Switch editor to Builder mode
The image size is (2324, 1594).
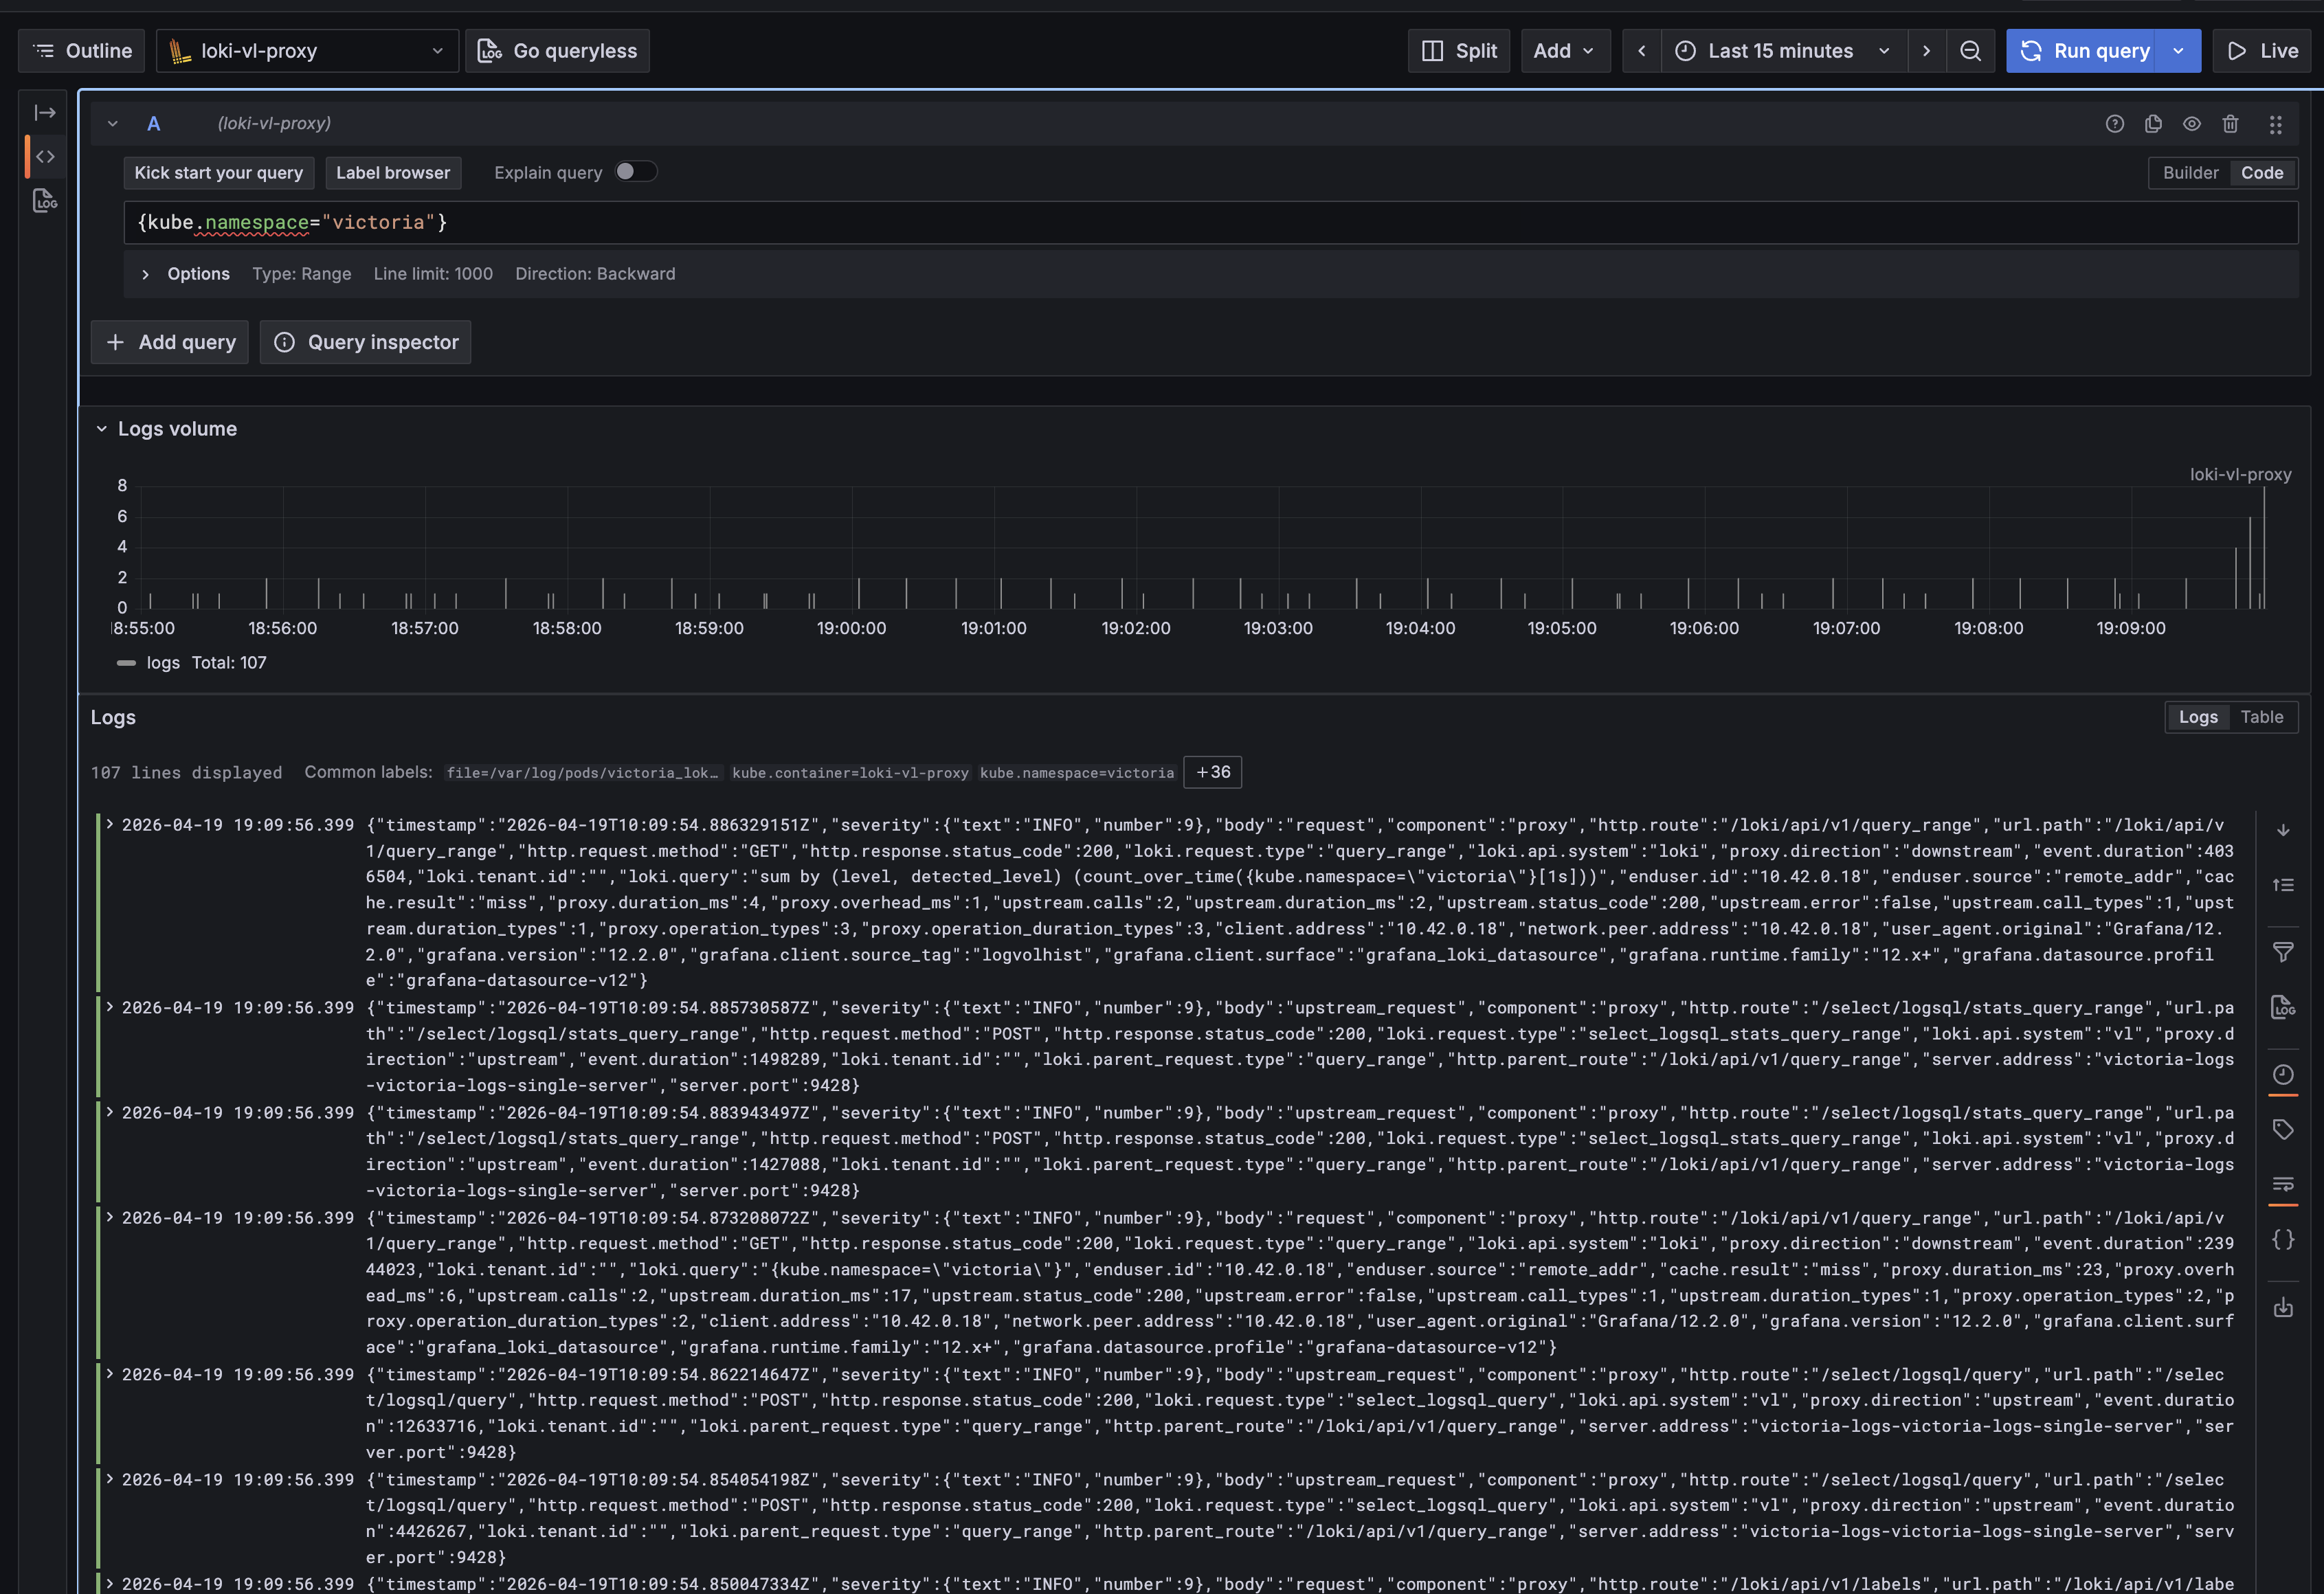point(2190,173)
